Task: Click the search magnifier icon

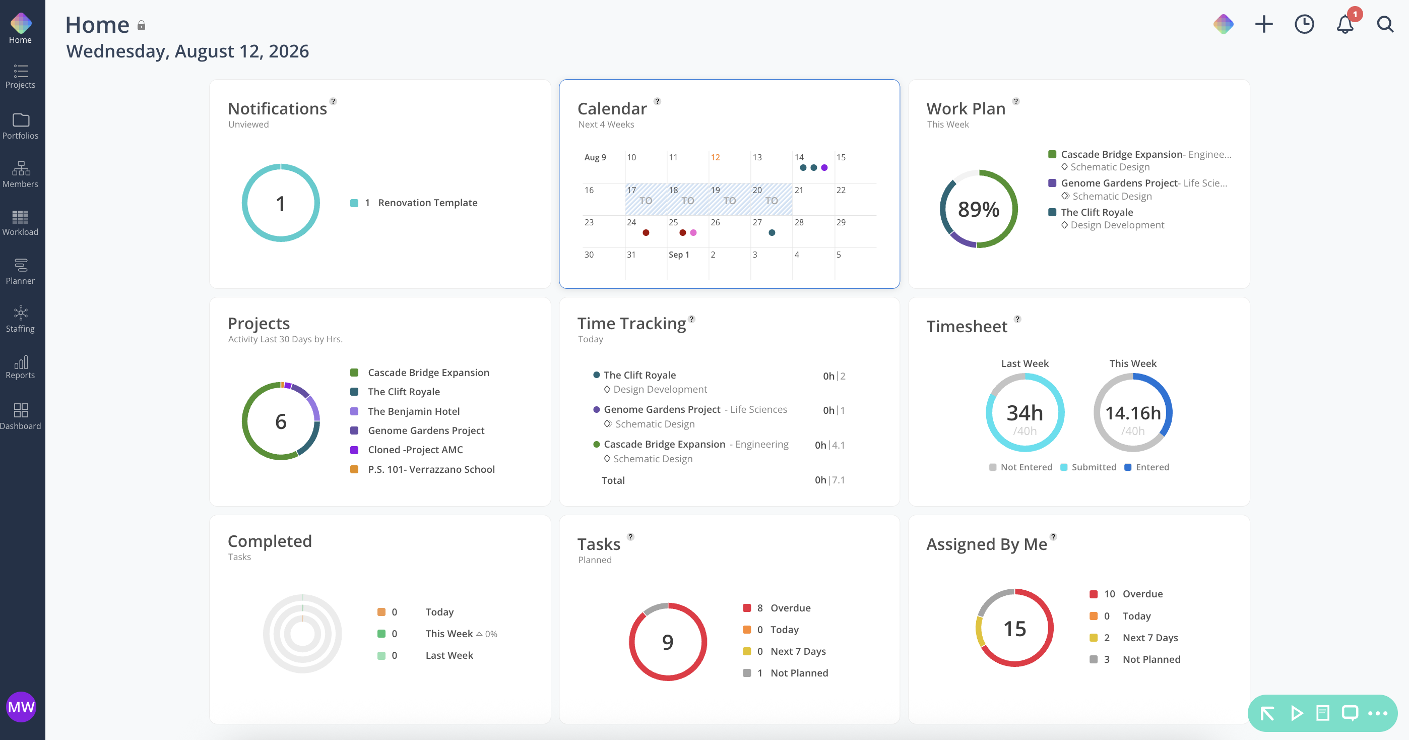Action: tap(1385, 24)
